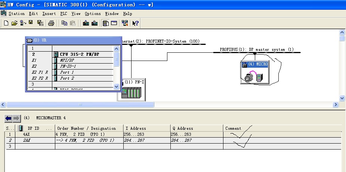
Task: Click the Q Address column header
Action: click(197, 128)
